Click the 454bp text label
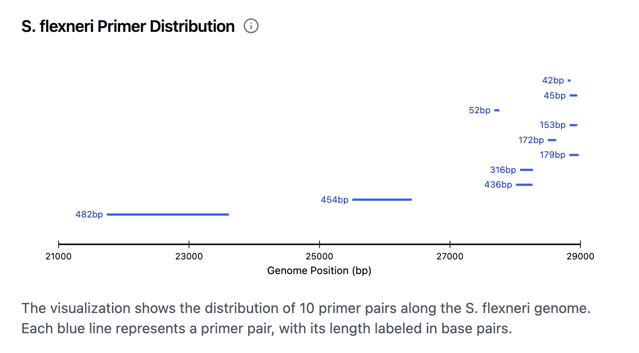This screenshot has width=639, height=353. click(334, 200)
